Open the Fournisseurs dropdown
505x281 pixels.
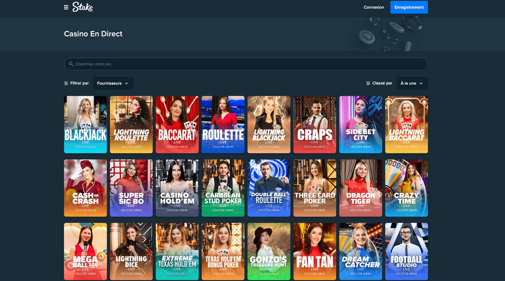tap(113, 83)
